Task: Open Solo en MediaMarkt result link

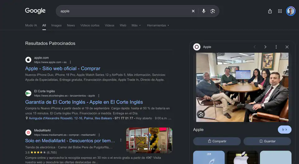Action: [x=70, y=141]
